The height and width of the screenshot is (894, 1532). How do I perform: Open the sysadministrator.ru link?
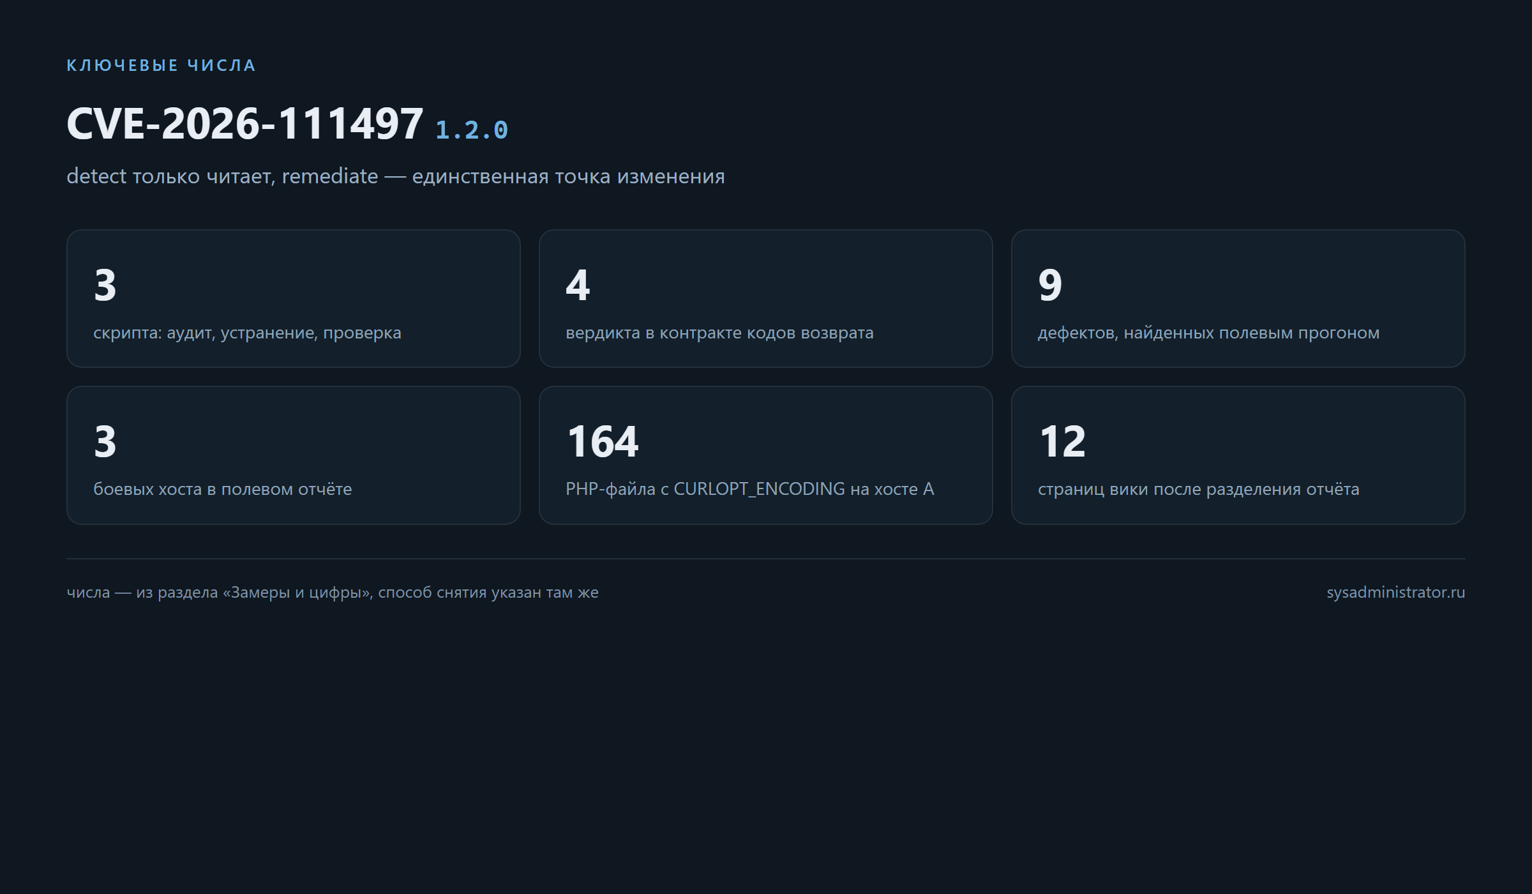click(x=1395, y=593)
